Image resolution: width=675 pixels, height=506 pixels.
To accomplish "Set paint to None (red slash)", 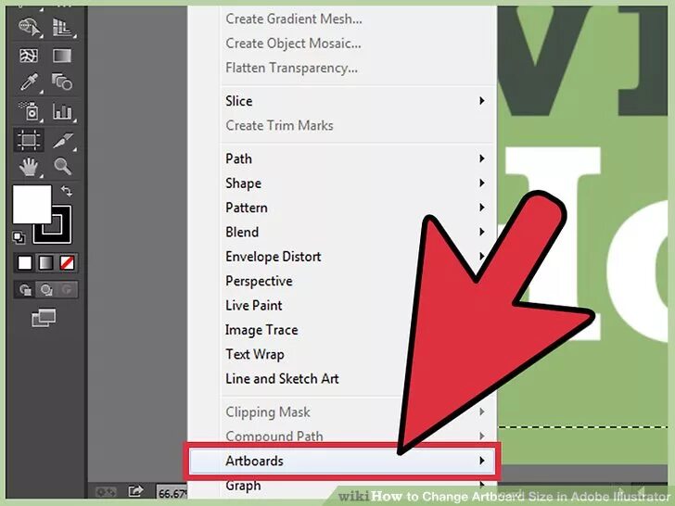I will (67, 262).
